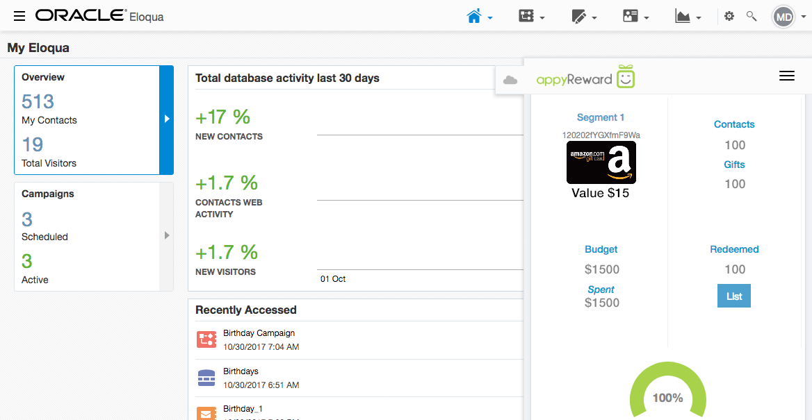Screen dimensions: 812x420
Task: Click the Home icon in top bar
Action: pos(474,16)
